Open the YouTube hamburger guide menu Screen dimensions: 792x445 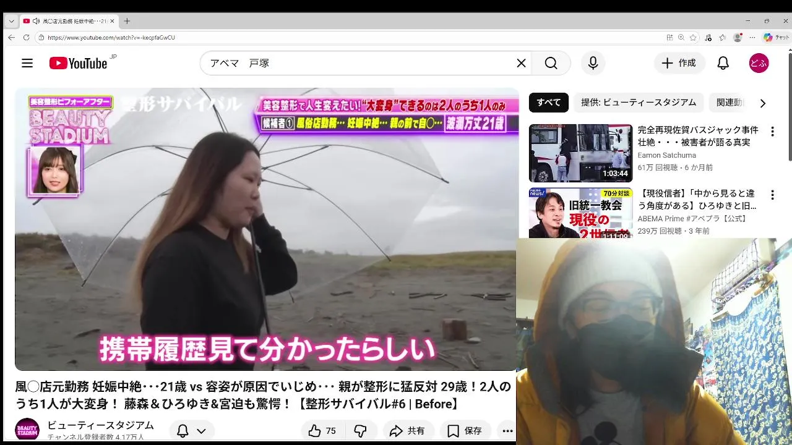(27, 63)
